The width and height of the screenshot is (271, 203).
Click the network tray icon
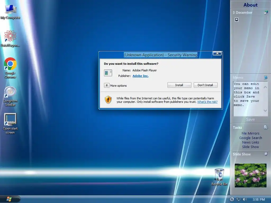click(x=238, y=199)
